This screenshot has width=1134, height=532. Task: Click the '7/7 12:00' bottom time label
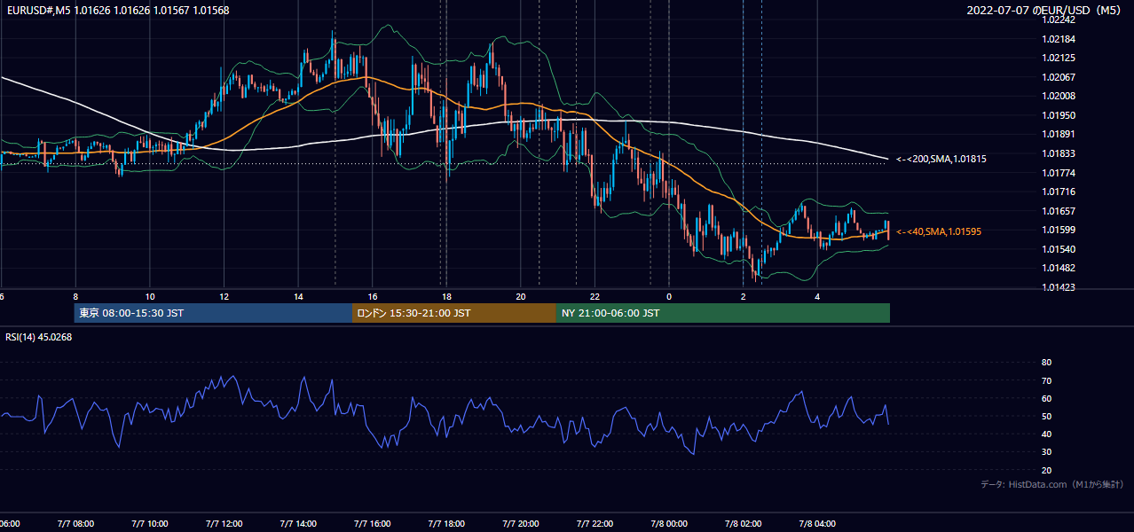pyautogui.click(x=224, y=524)
